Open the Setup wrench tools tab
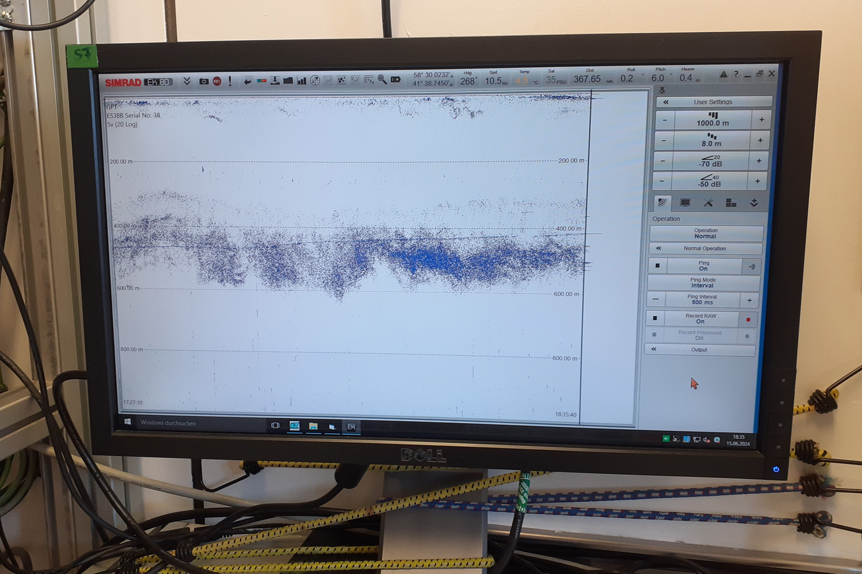 click(708, 203)
